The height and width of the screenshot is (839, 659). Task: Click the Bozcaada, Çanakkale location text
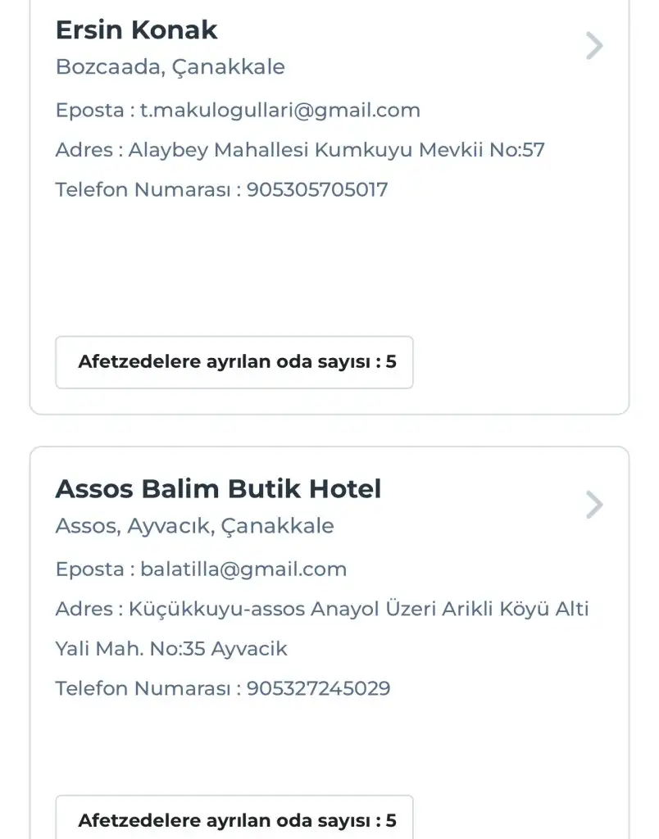point(170,67)
